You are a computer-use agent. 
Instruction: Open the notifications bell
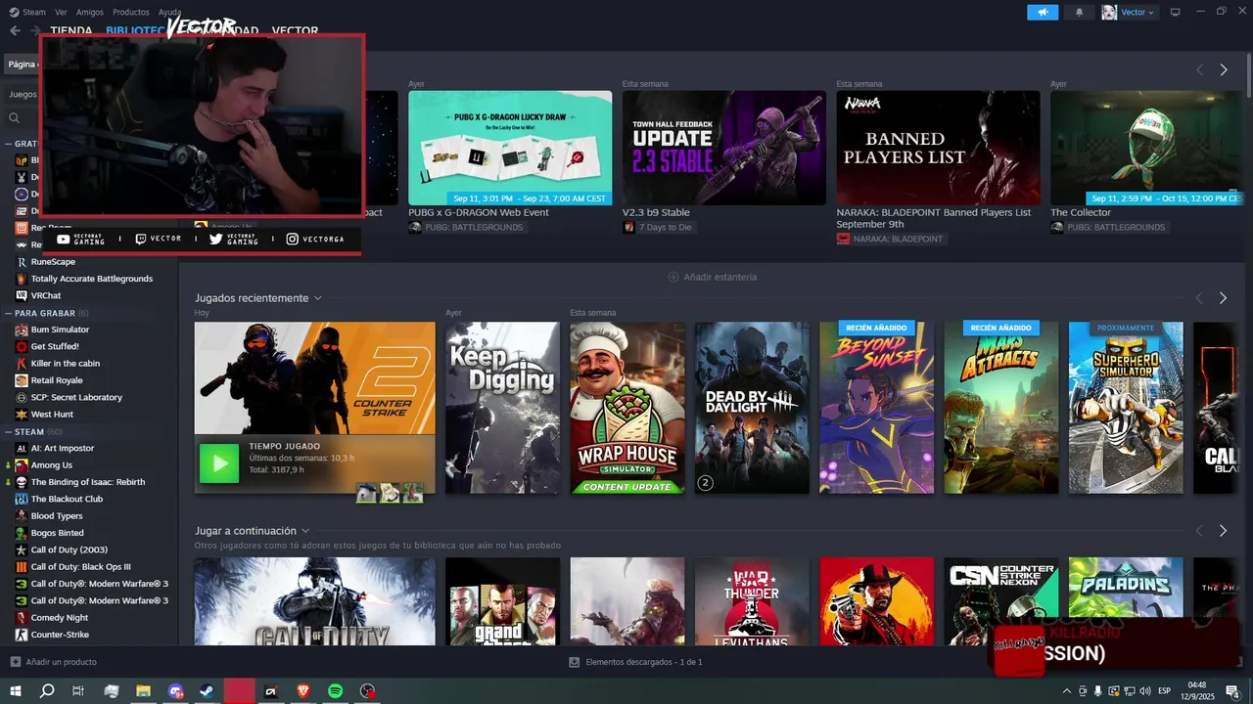pos(1080,12)
